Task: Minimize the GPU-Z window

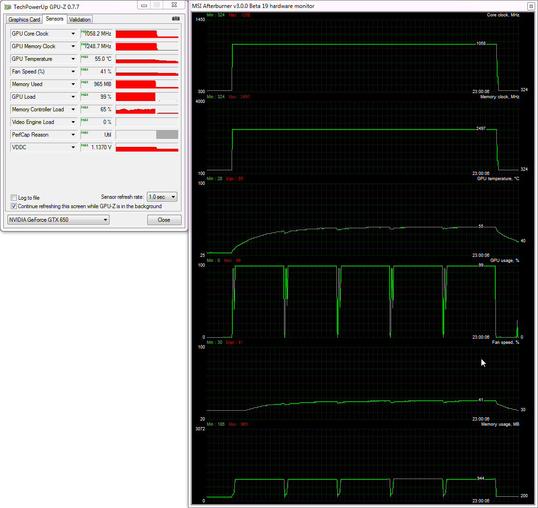Action: [144, 5]
